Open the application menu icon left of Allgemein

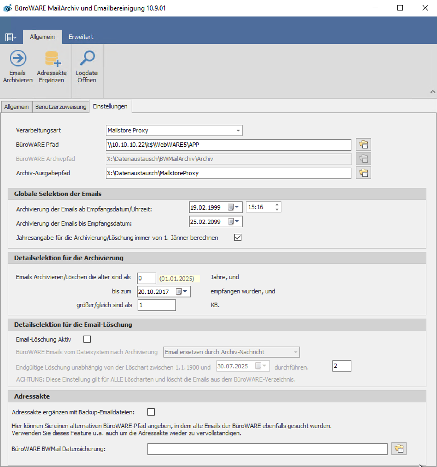tap(10, 37)
